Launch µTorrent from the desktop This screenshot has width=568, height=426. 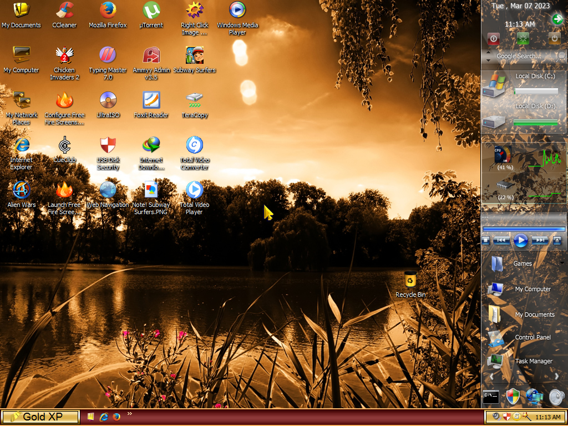click(151, 11)
